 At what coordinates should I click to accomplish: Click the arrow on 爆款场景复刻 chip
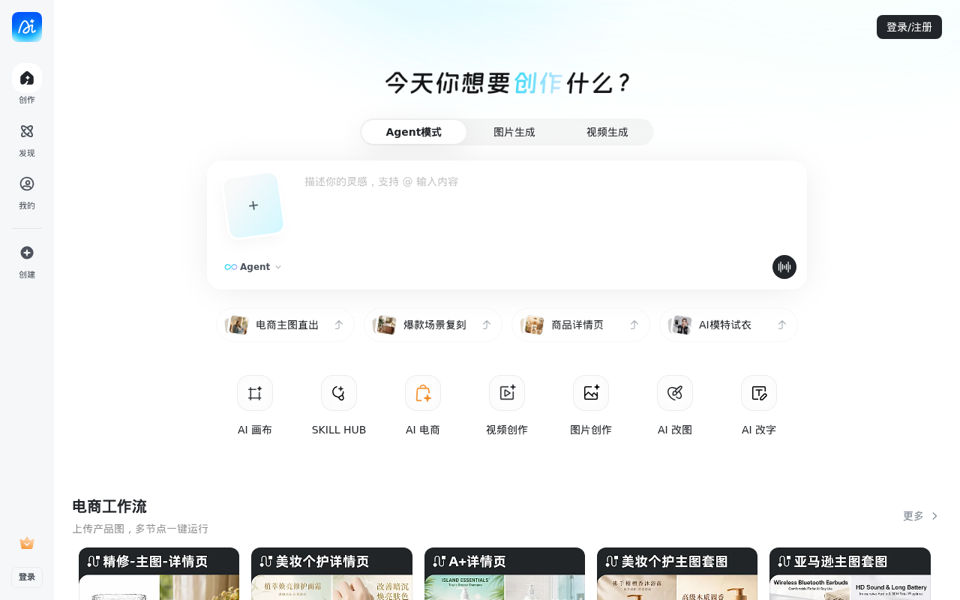tap(486, 325)
